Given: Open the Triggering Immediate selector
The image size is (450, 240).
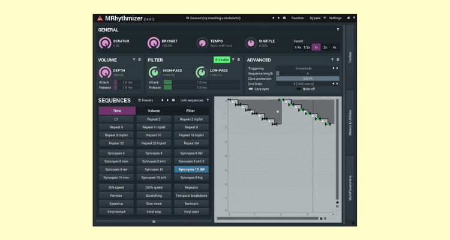Looking at the screenshot, I should 307,68.
